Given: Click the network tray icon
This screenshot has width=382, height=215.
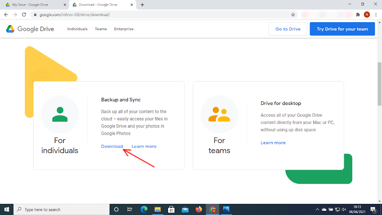Looking at the screenshot, I should (337, 209).
